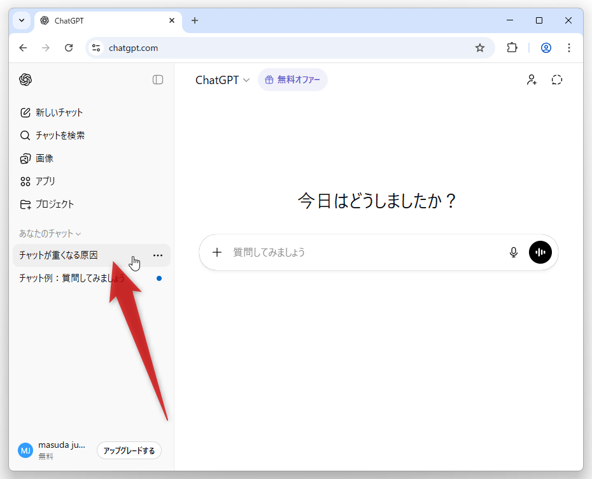Open the チャット例：質問してみましょう chat
592x479 pixels.
72,278
